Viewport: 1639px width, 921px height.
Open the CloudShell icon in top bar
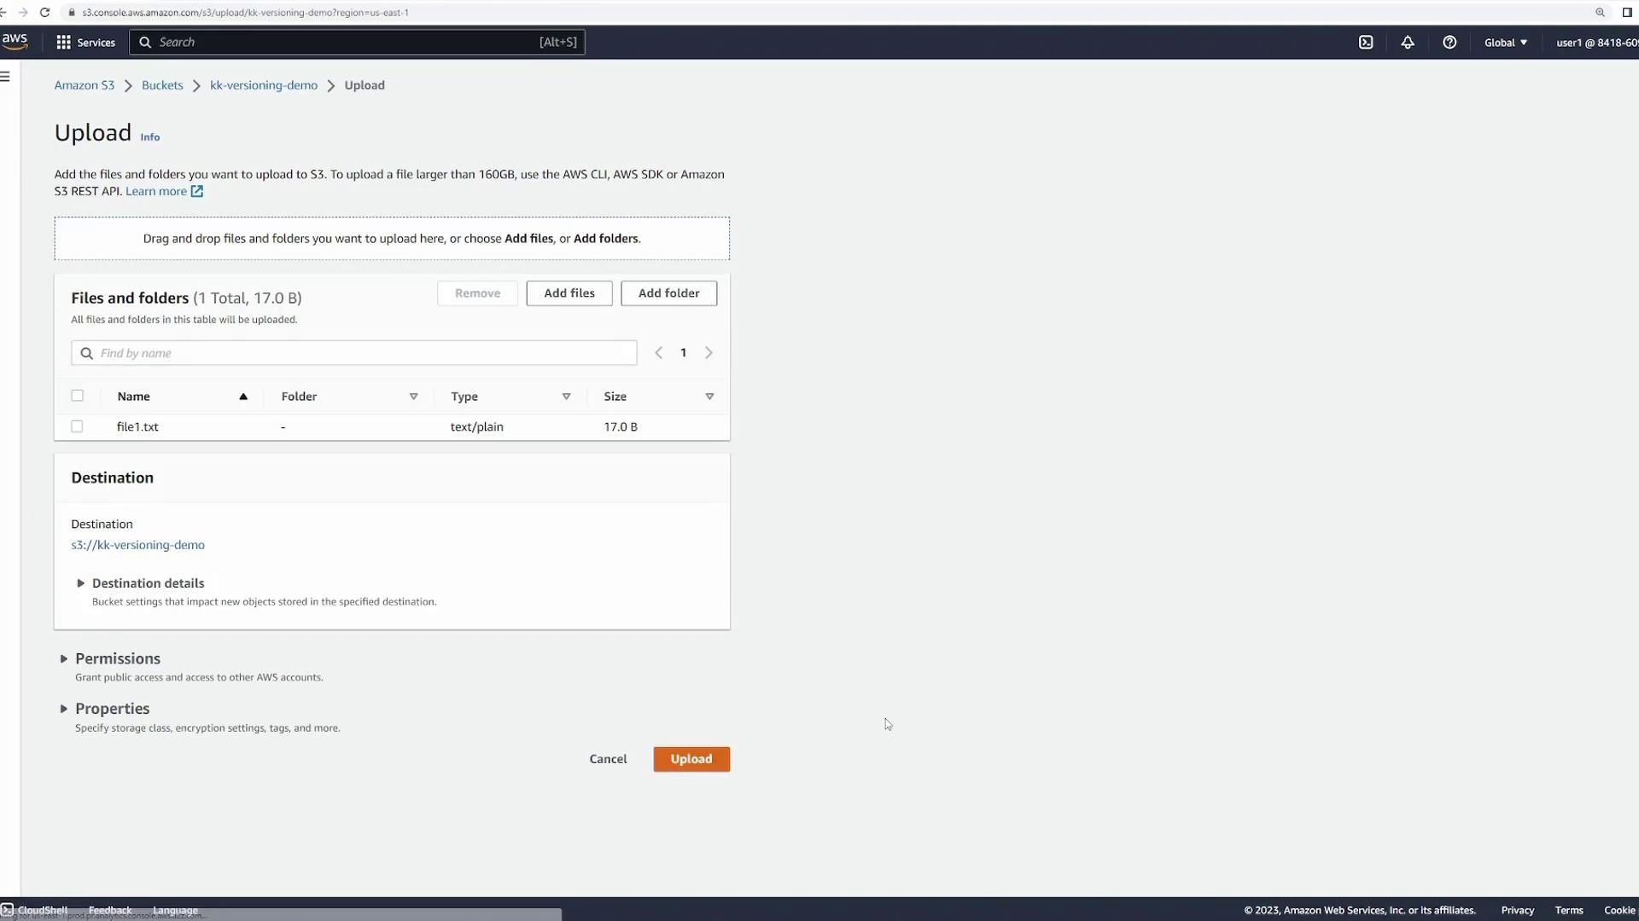pos(1366,43)
